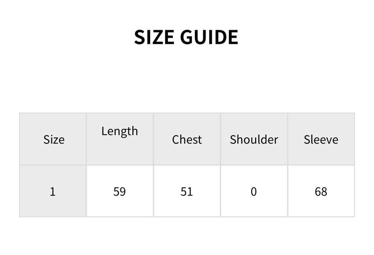Click the word GUIDE in the title
The height and width of the screenshot is (255, 374).
(209, 37)
